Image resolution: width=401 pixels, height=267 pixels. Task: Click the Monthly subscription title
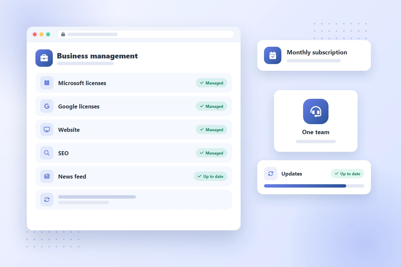point(317,52)
